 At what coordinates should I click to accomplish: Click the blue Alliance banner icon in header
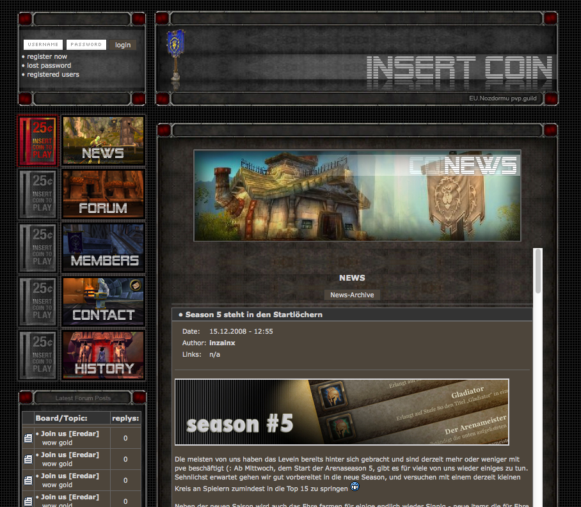point(175,55)
